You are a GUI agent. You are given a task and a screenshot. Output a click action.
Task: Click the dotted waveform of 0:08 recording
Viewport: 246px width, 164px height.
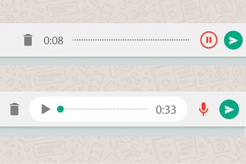tap(132, 40)
